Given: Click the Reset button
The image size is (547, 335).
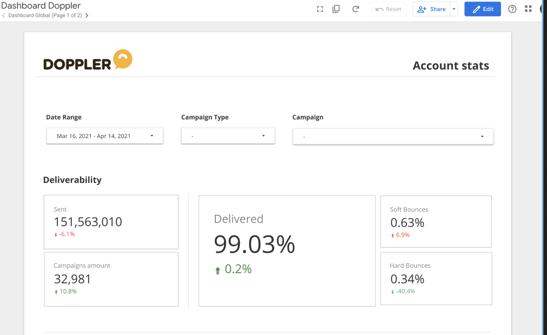Looking at the screenshot, I should tap(388, 9).
